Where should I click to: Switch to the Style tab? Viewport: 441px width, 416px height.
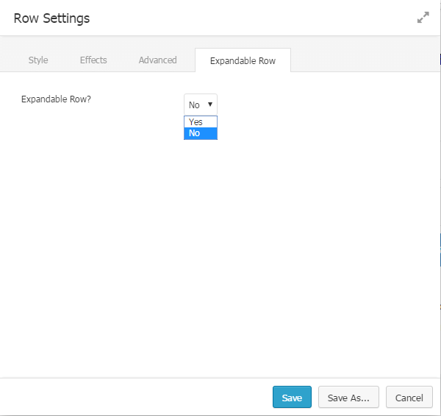(x=38, y=60)
